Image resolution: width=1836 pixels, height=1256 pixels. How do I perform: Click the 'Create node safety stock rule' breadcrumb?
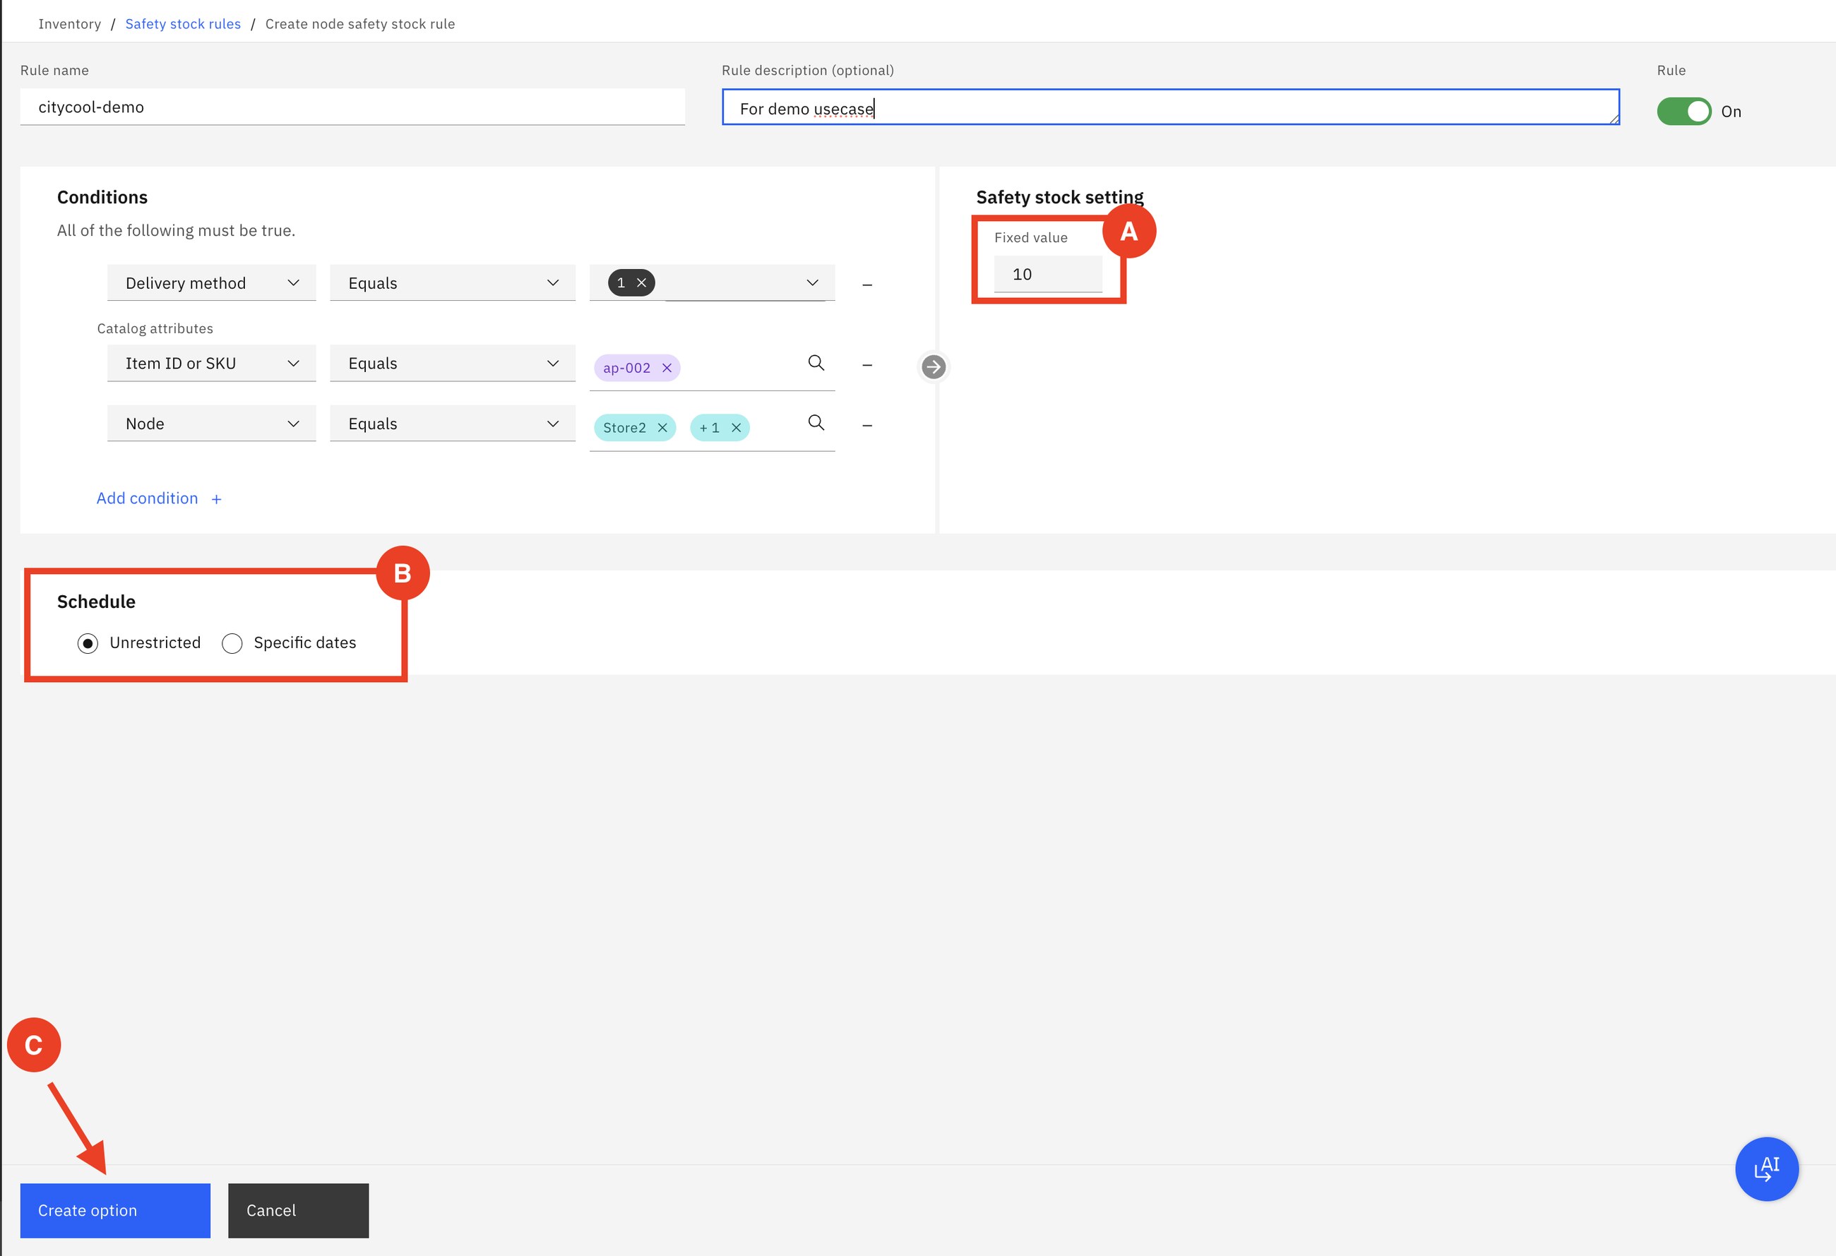[360, 24]
